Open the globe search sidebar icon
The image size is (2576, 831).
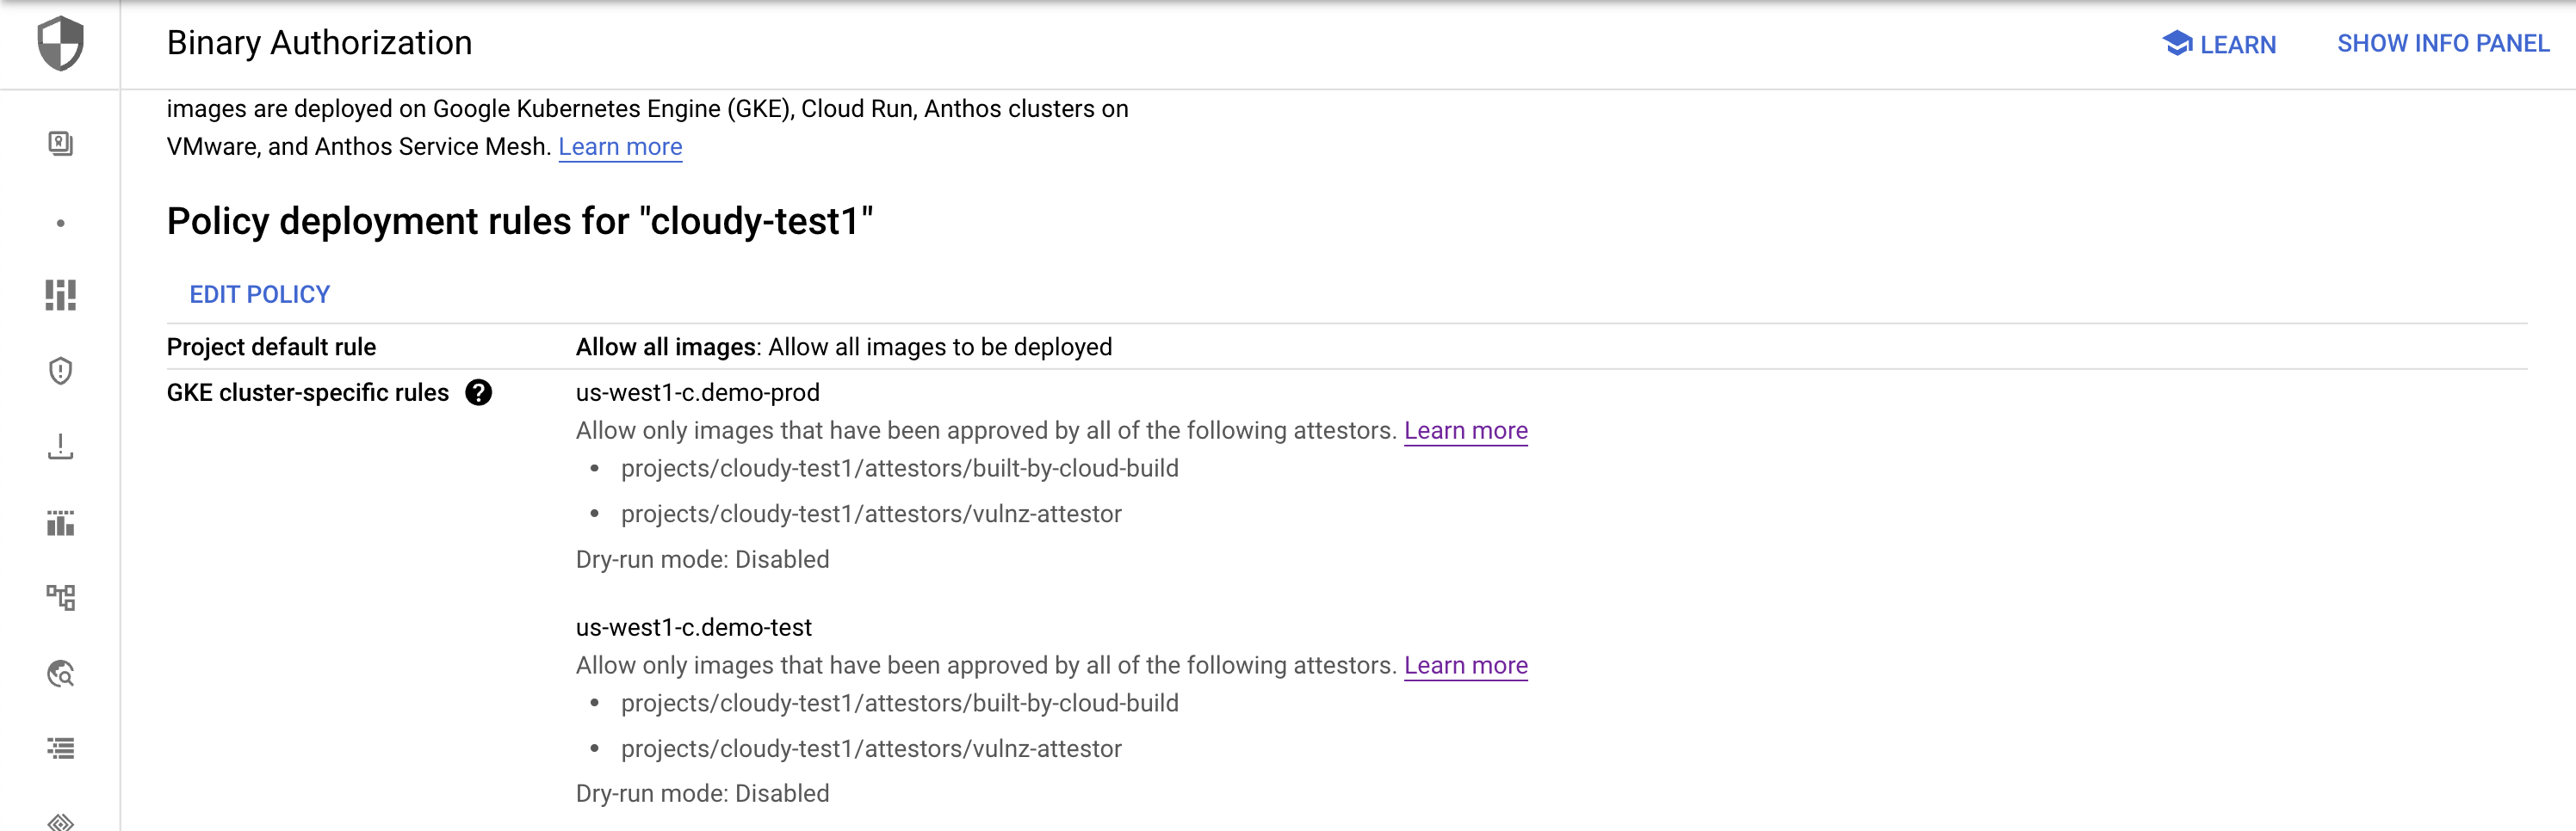pyautogui.click(x=60, y=674)
